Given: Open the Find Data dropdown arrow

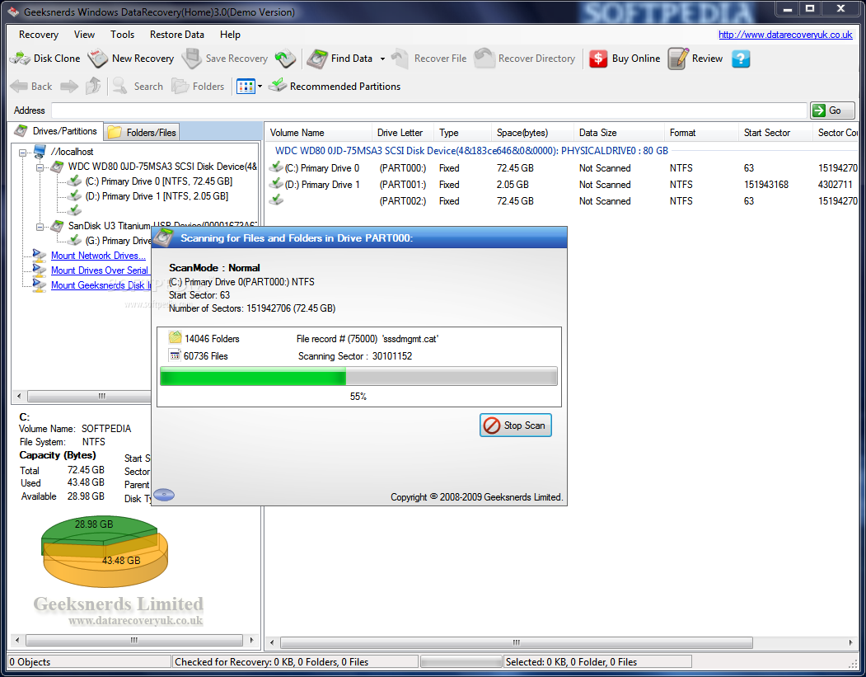Looking at the screenshot, I should coord(382,59).
